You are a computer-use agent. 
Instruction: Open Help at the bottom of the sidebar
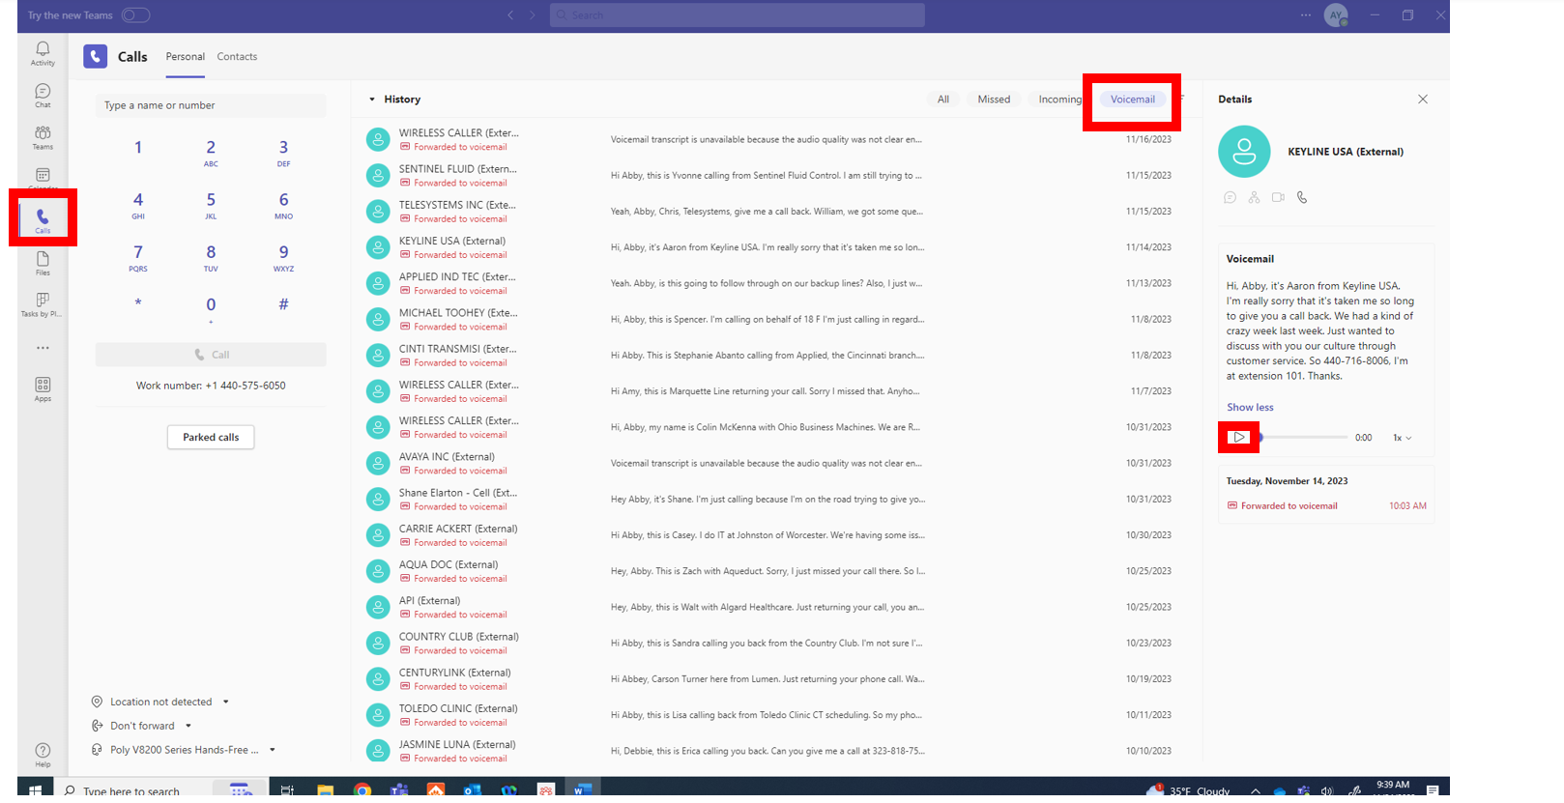coord(43,754)
